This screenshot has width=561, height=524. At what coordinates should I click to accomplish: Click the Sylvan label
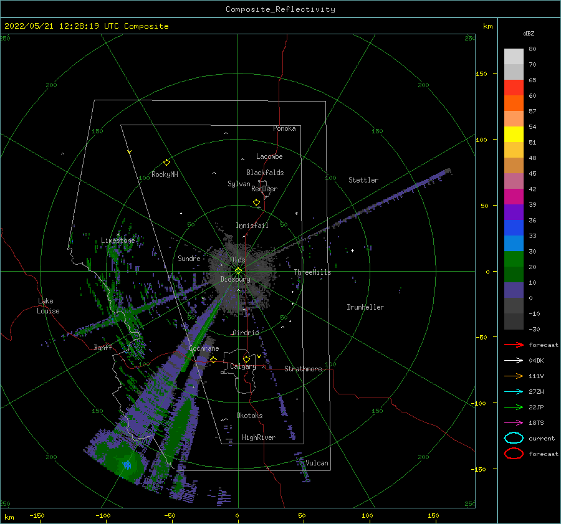(x=239, y=184)
